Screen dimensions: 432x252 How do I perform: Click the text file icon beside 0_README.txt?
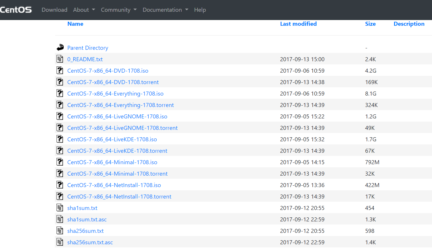coord(60,59)
